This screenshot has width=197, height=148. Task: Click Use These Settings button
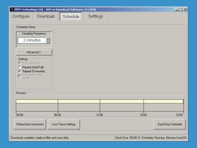64,124
